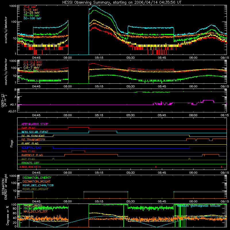The height and width of the screenshot is (230, 230).
Task: Select the '6-12 keV' legend label
Action: click(x=31, y=10)
